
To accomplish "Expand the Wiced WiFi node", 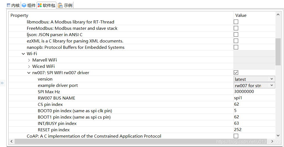I will coord(29,66).
